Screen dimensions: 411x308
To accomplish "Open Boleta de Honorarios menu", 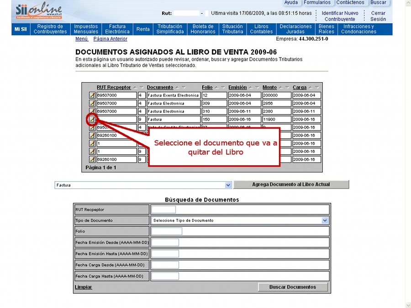I will (203, 29).
